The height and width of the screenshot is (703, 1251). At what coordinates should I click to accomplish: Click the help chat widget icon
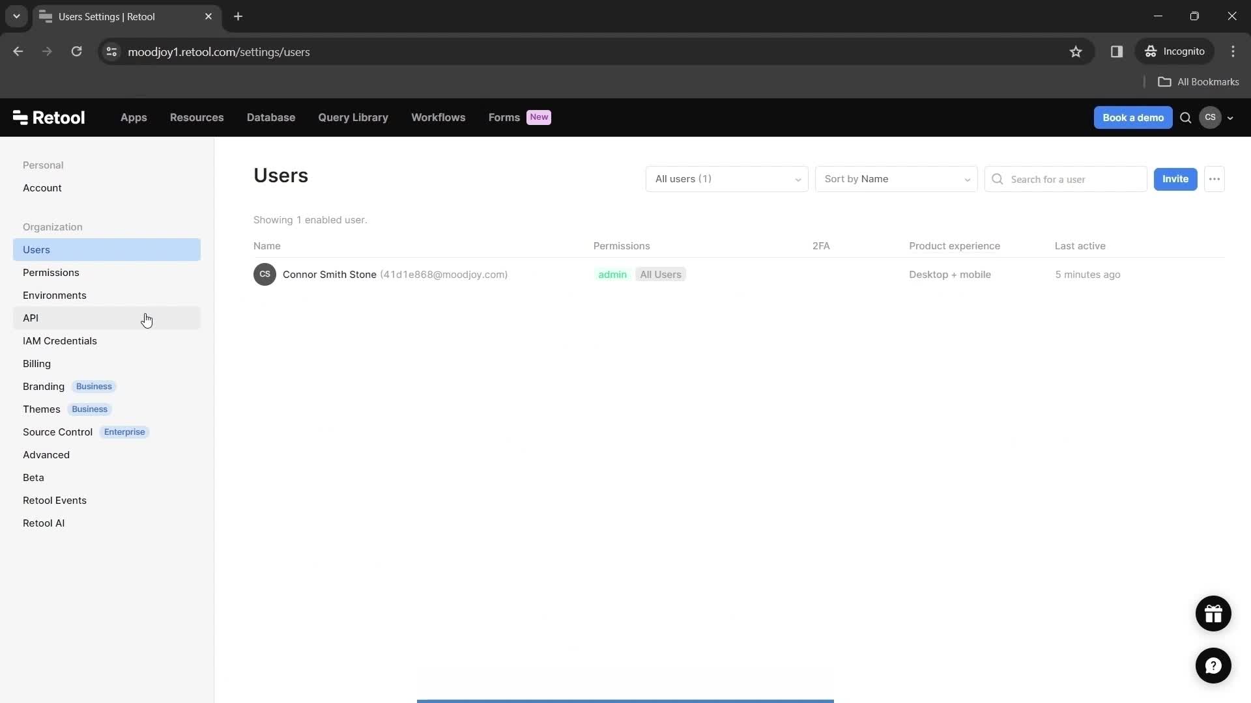[x=1213, y=665]
